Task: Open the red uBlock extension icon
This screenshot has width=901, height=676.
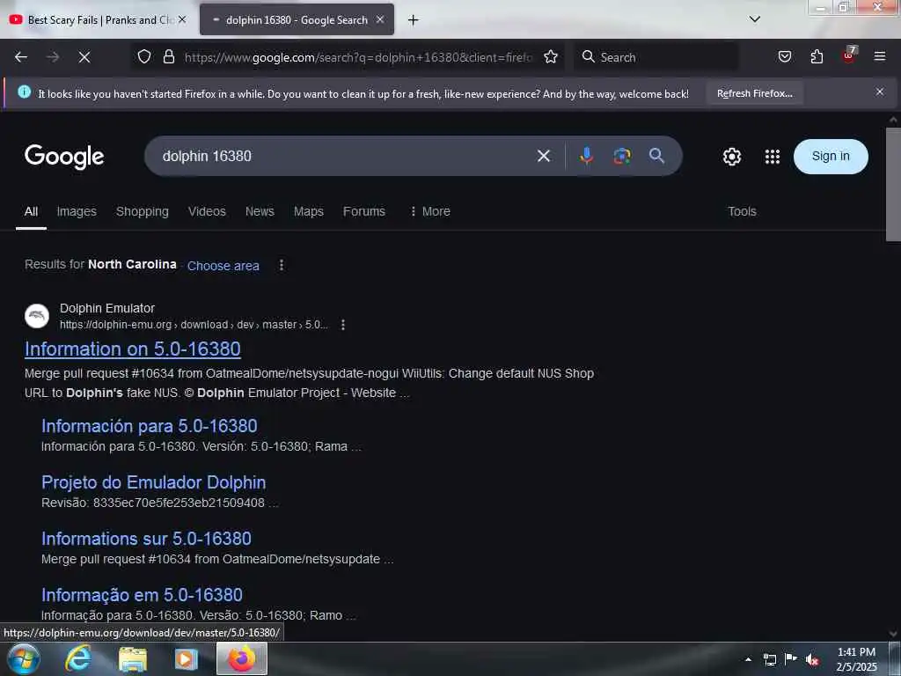Action: click(x=849, y=55)
